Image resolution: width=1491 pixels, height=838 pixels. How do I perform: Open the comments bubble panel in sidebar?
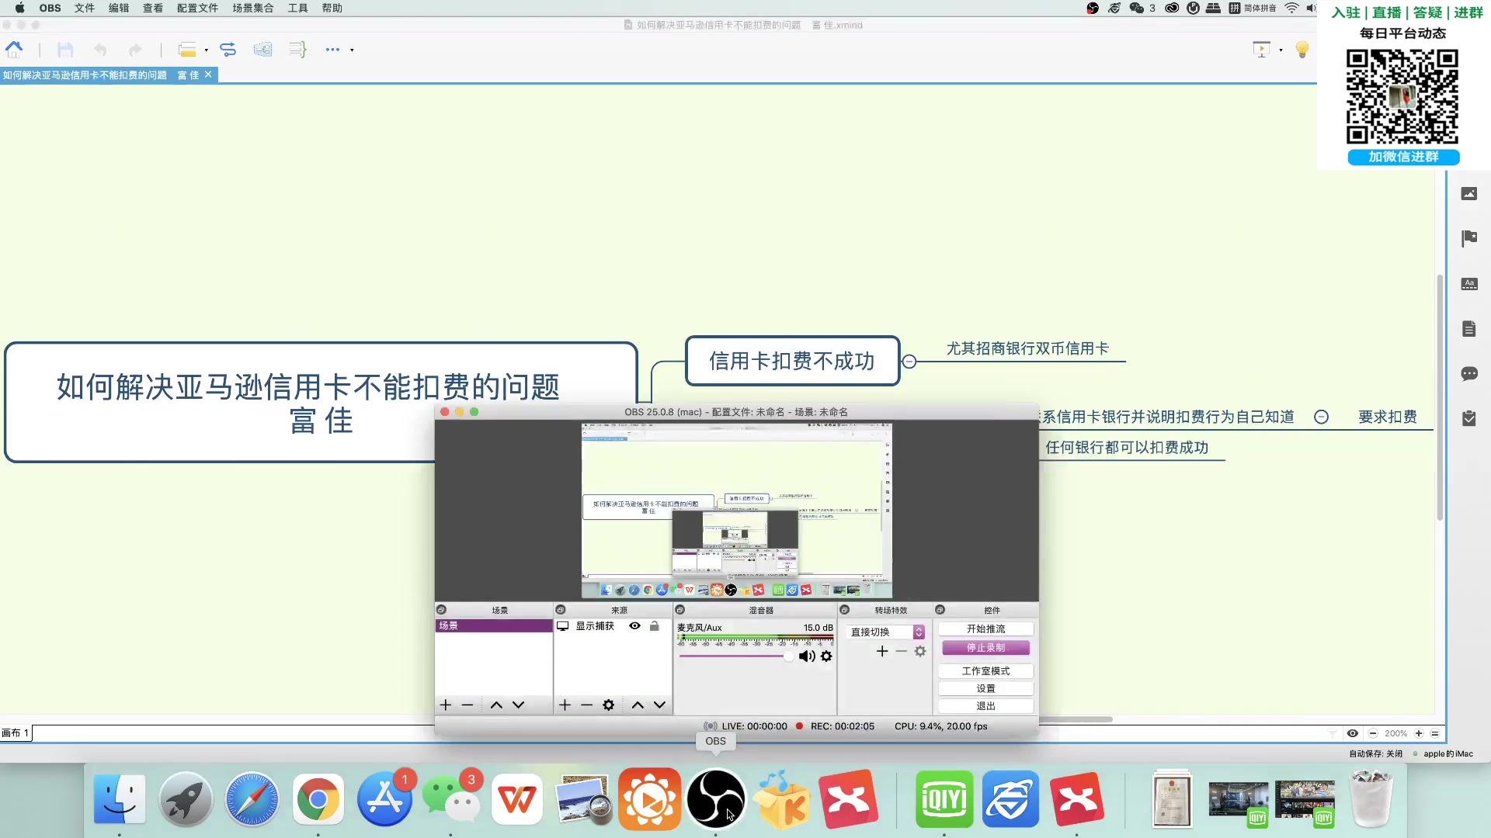coord(1468,374)
